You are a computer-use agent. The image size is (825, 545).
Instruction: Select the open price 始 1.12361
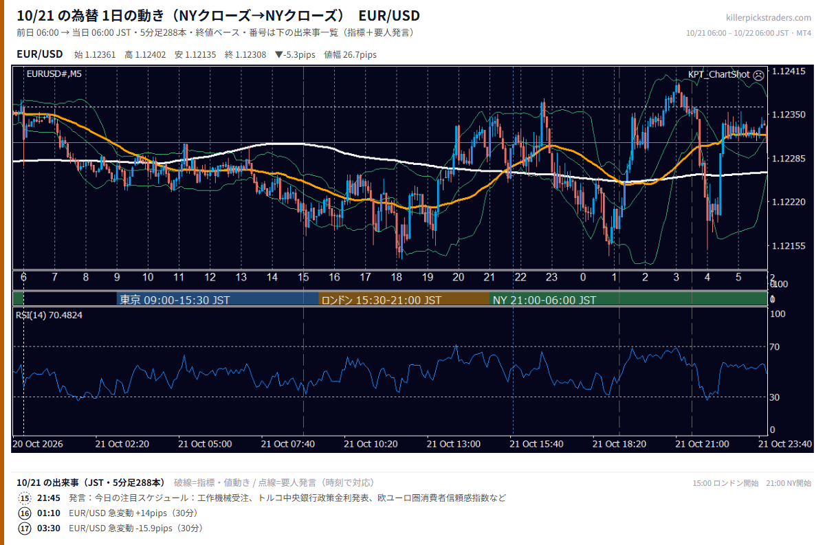click(96, 54)
